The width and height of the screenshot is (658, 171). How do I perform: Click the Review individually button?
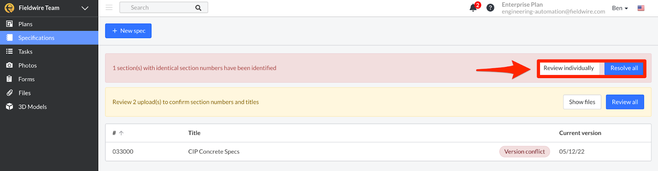point(568,68)
